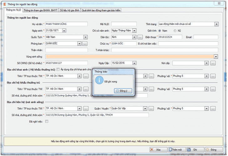
Task: Switch to Dữ liệu hộ gia đình tab
Action: [x=69, y=10]
